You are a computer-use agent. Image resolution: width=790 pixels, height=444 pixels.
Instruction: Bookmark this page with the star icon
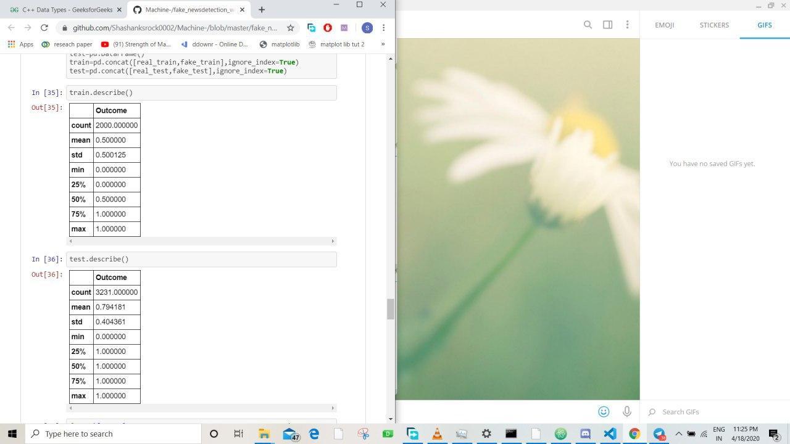point(290,28)
